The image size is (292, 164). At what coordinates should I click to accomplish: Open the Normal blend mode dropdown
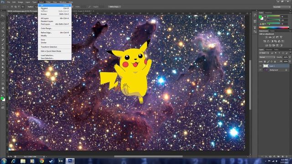(x=267, y=57)
